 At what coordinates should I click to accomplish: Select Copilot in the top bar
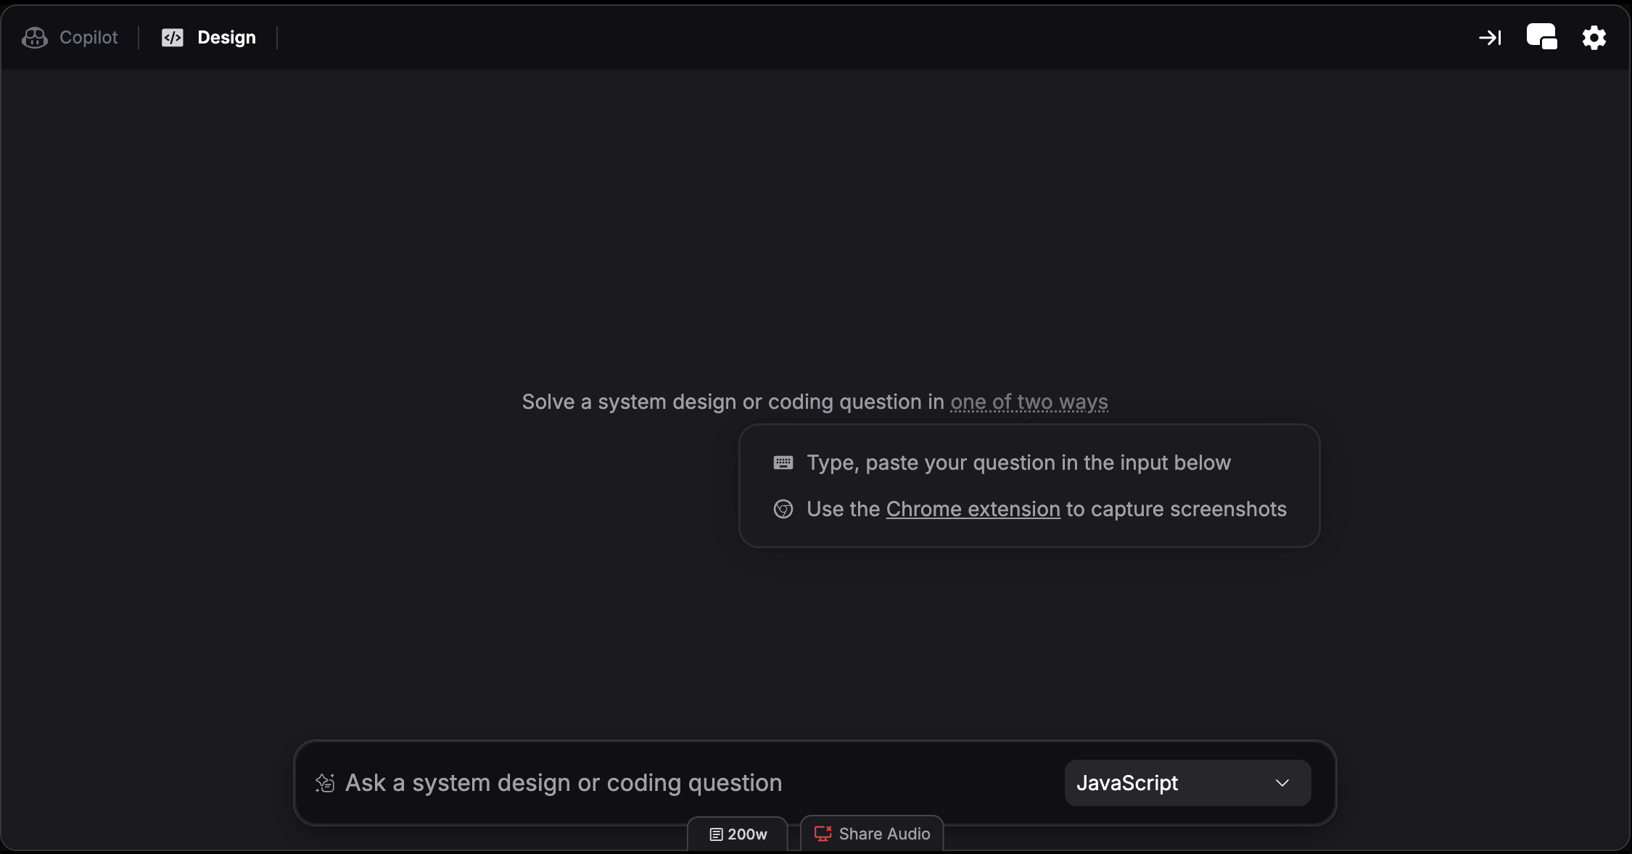[x=88, y=37]
